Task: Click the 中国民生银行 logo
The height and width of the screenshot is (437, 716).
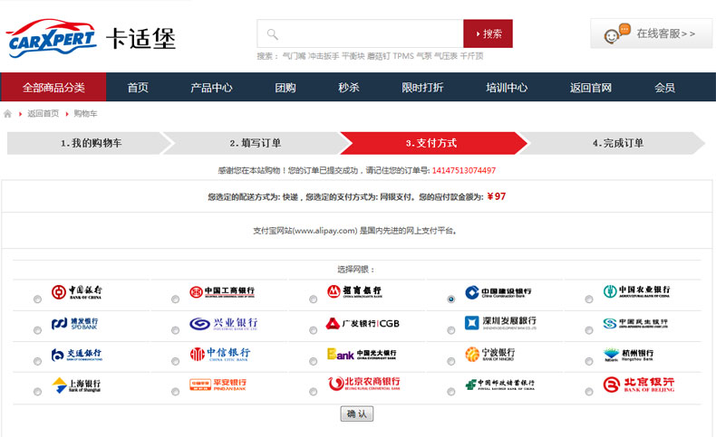Action: click(x=635, y=323)
